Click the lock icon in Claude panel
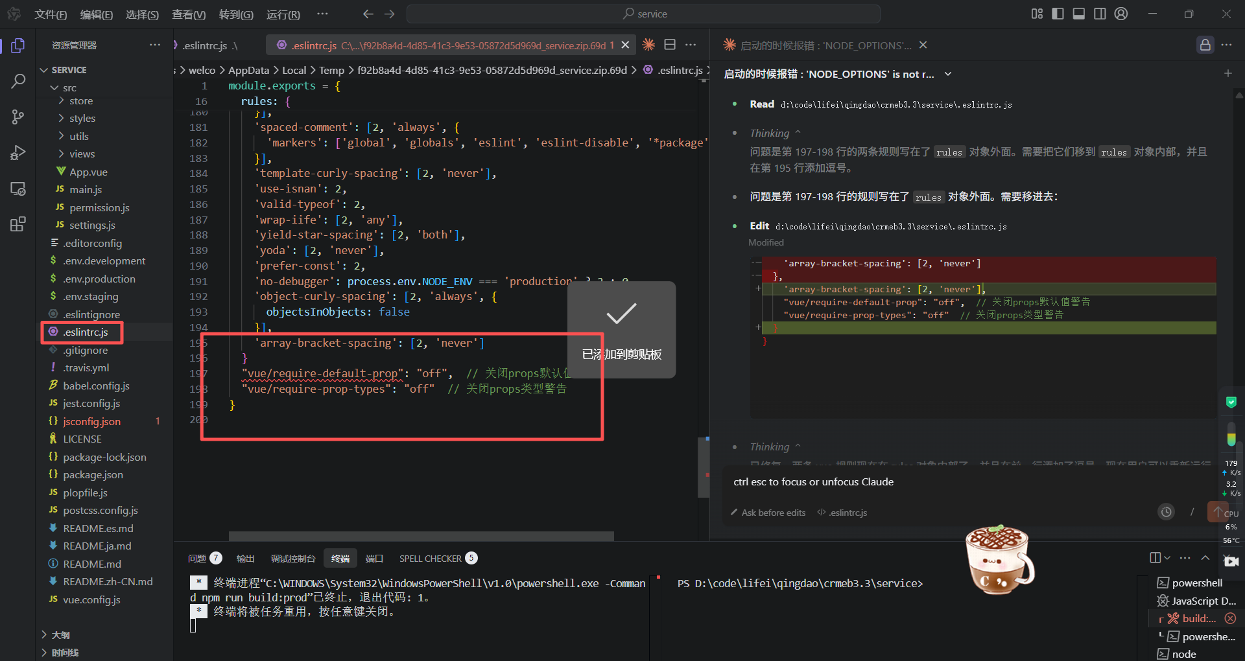Viewport: 1245px width, 661px height. (x=1205, y=45)
